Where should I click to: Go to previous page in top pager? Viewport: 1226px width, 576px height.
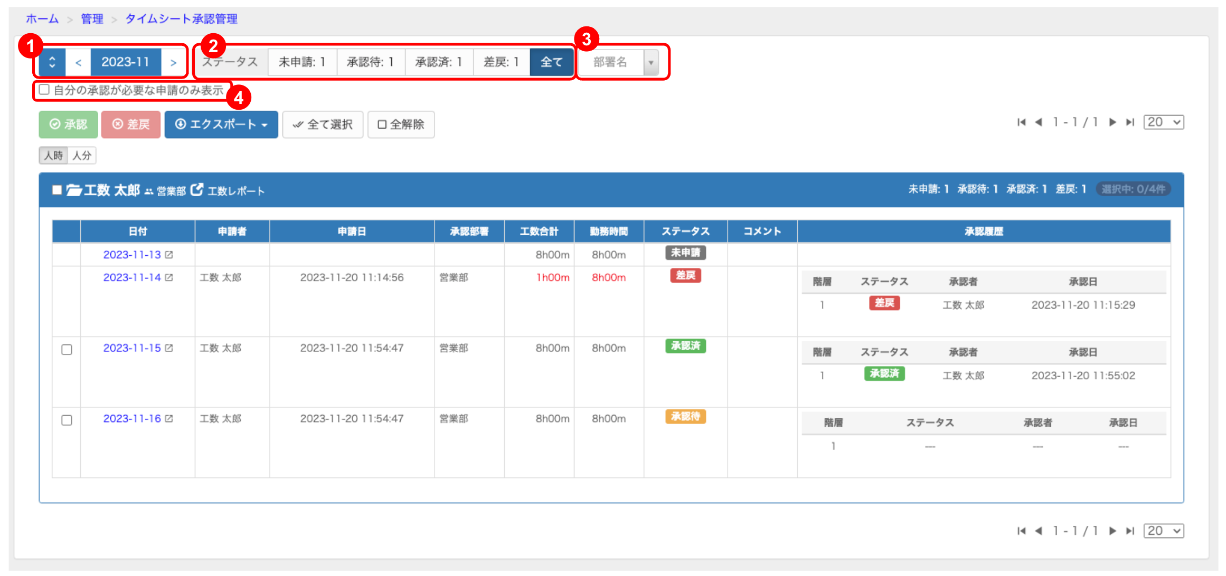coord(1039,122)
